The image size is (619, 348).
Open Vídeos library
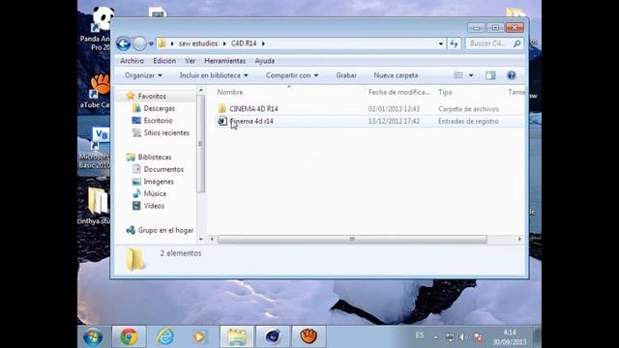[154, 206]
